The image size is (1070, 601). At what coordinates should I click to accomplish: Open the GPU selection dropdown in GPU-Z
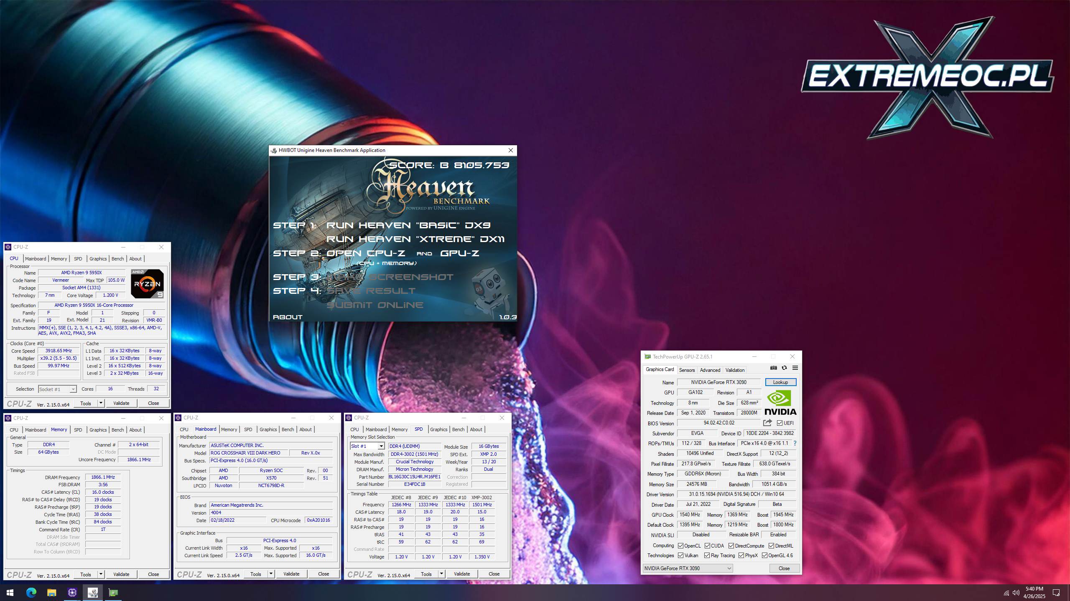(x=688, y=568)
